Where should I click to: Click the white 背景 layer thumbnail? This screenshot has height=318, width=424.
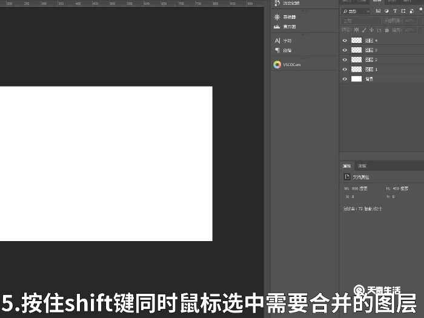[356, 79]
